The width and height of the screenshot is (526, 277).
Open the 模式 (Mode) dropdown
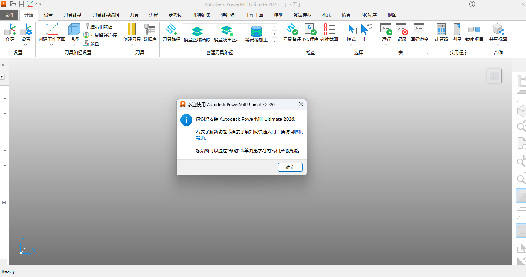coord(351,44)
